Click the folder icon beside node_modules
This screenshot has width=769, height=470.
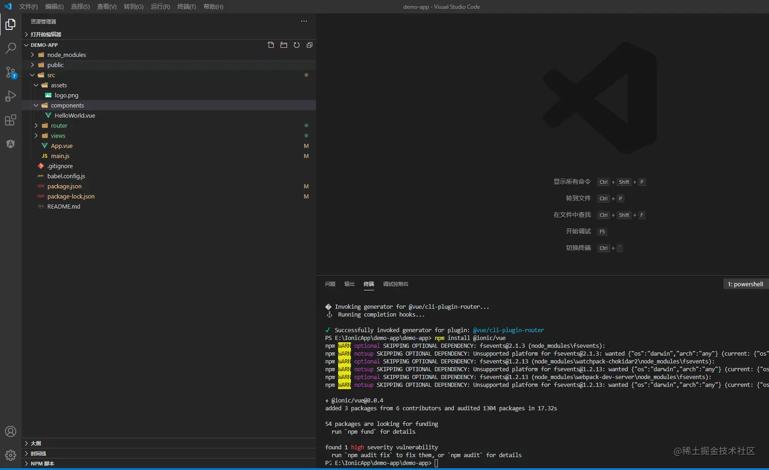tap(41, 55)
